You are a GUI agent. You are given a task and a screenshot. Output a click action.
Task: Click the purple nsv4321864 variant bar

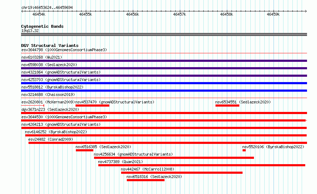pyautogui.click(x=164, y=76)
